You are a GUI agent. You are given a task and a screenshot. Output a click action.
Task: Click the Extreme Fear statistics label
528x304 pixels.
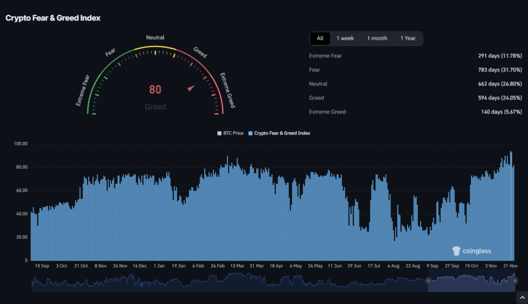pos(325,56)
